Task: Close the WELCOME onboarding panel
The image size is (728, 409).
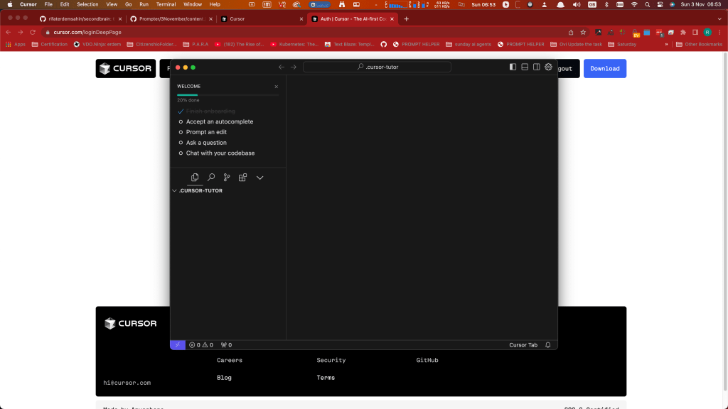Action: (x=277, y=87)
